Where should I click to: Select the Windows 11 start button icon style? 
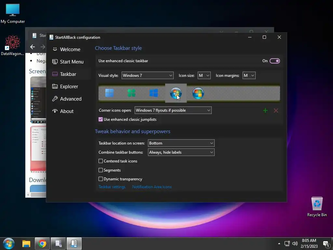tap(110, 93)
